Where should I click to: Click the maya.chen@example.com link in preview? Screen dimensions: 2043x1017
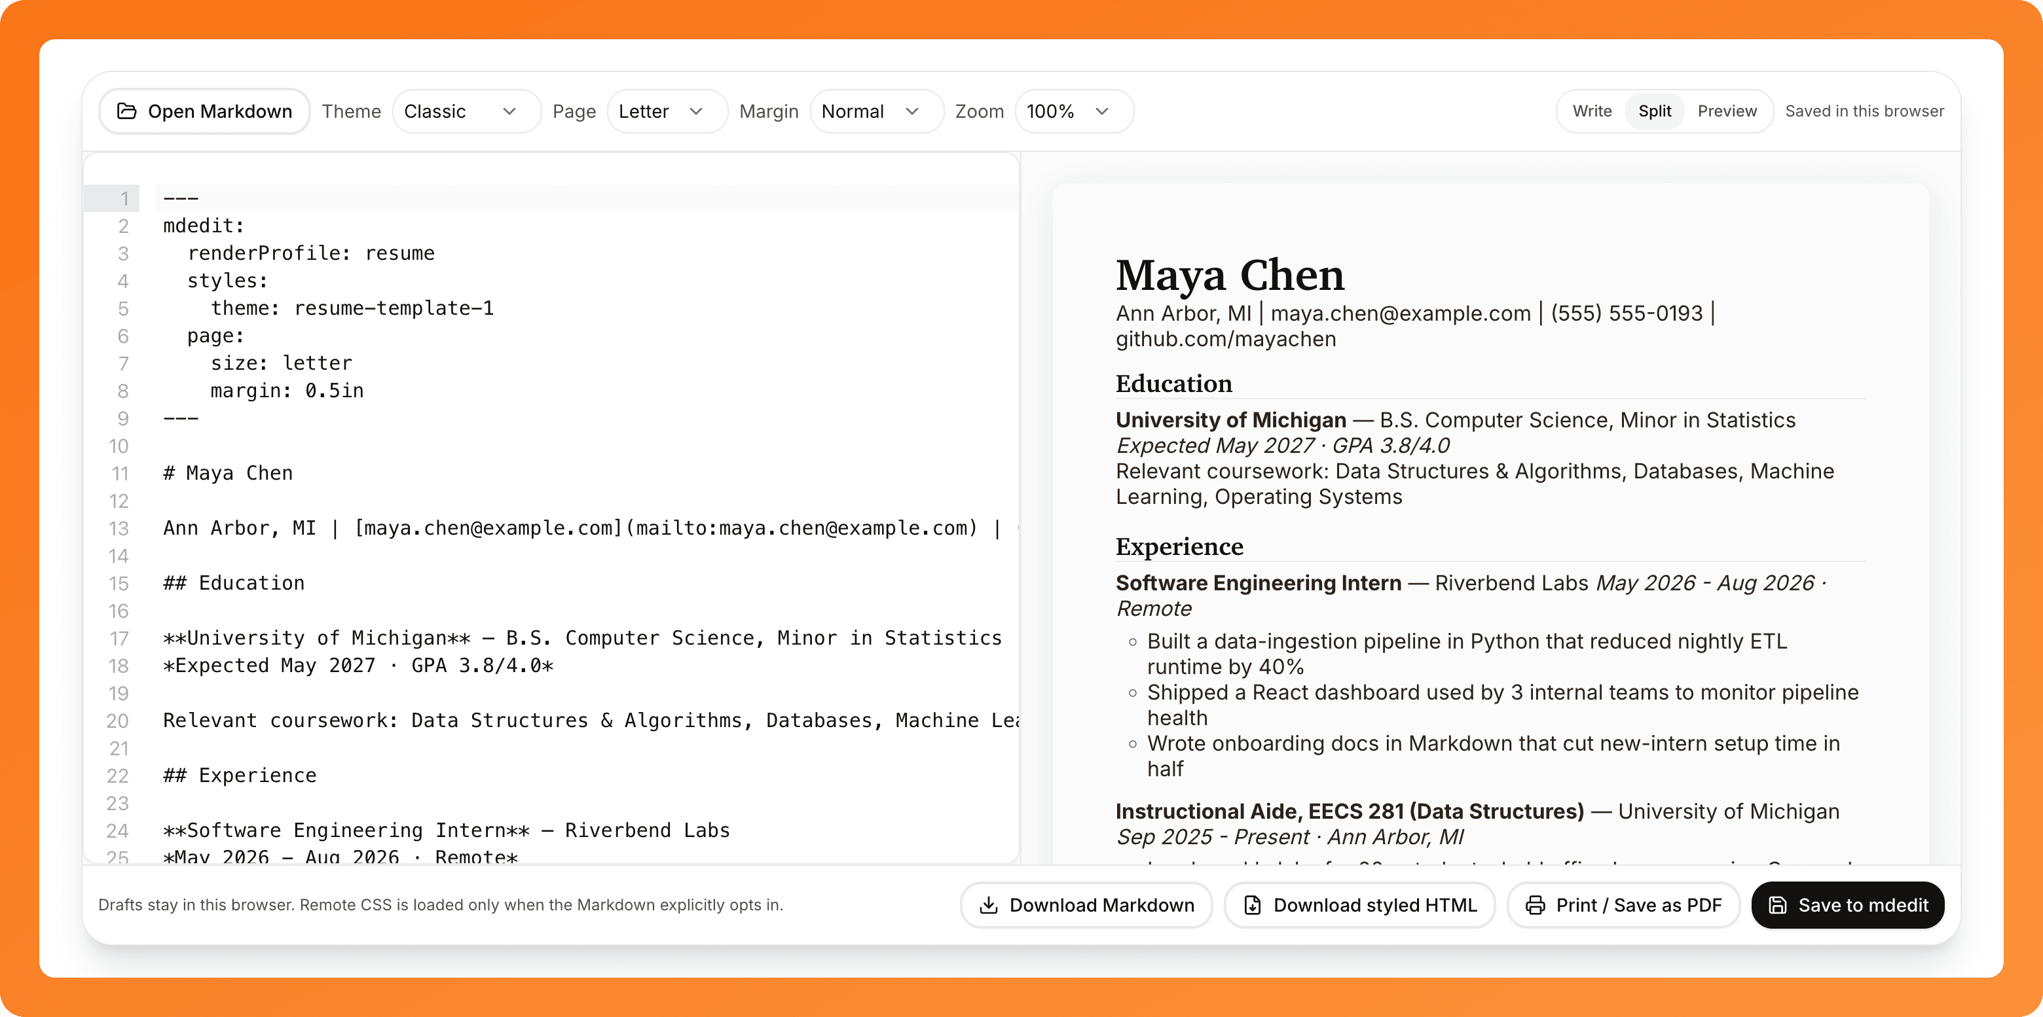[1401, 313]
